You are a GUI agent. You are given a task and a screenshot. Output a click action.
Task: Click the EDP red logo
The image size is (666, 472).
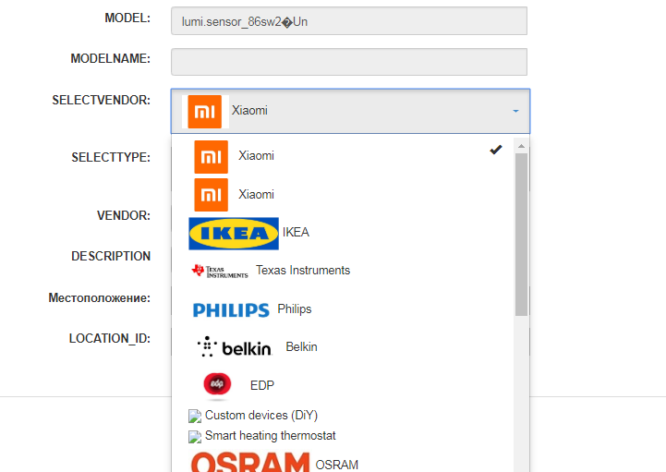(217, 385)
